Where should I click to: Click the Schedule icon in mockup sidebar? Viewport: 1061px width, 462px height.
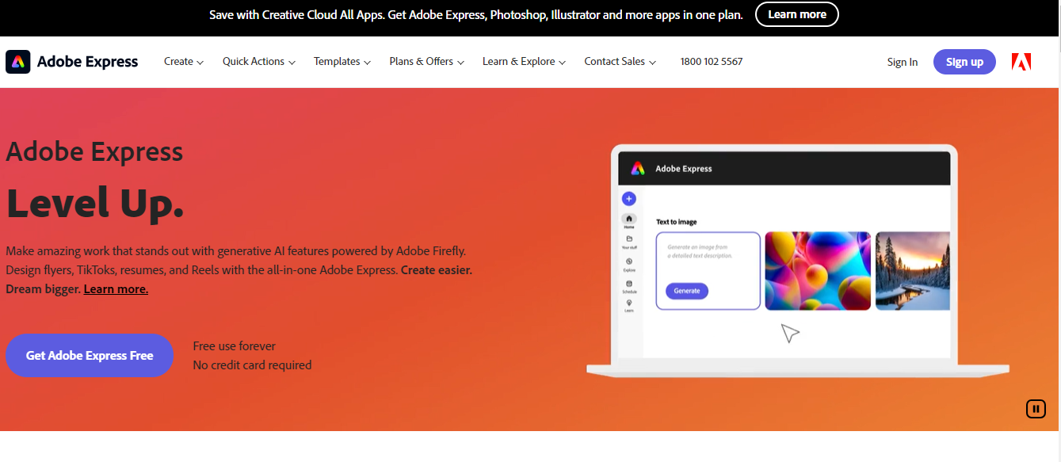tap(629, 283)
